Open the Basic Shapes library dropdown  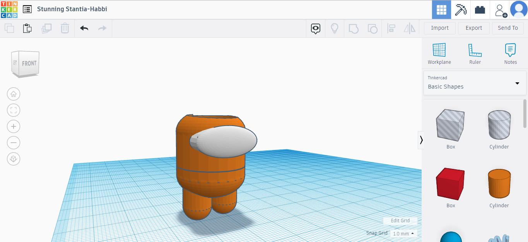coord(475,83)
